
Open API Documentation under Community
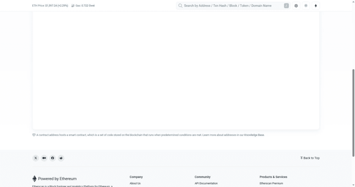click(x=206, y=184)
